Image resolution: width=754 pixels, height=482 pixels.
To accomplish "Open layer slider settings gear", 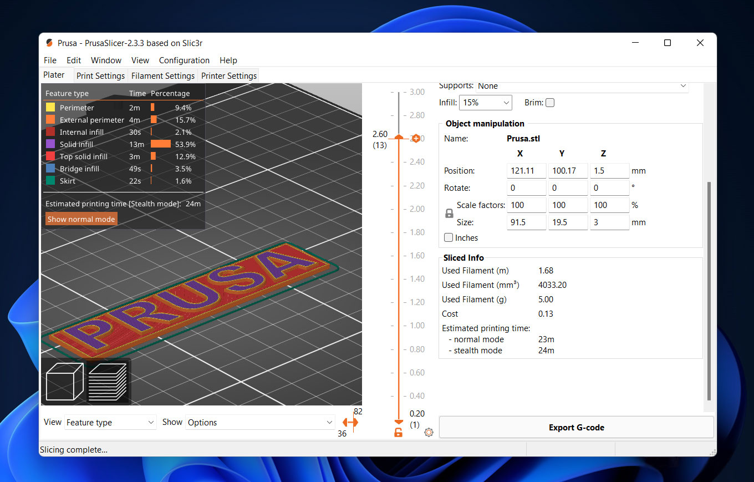I will (429, 433).
